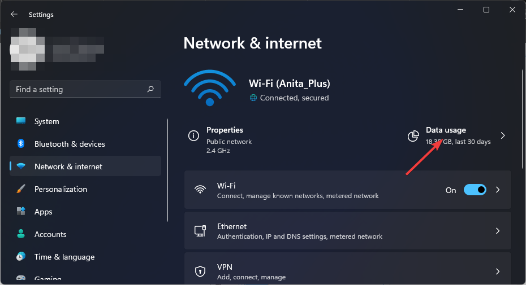
Task: Click the Ethernet monitor icon
Action: (x=200, y=231)
